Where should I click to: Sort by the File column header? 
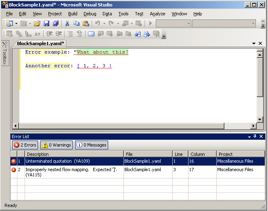click(x=148, y=154)
